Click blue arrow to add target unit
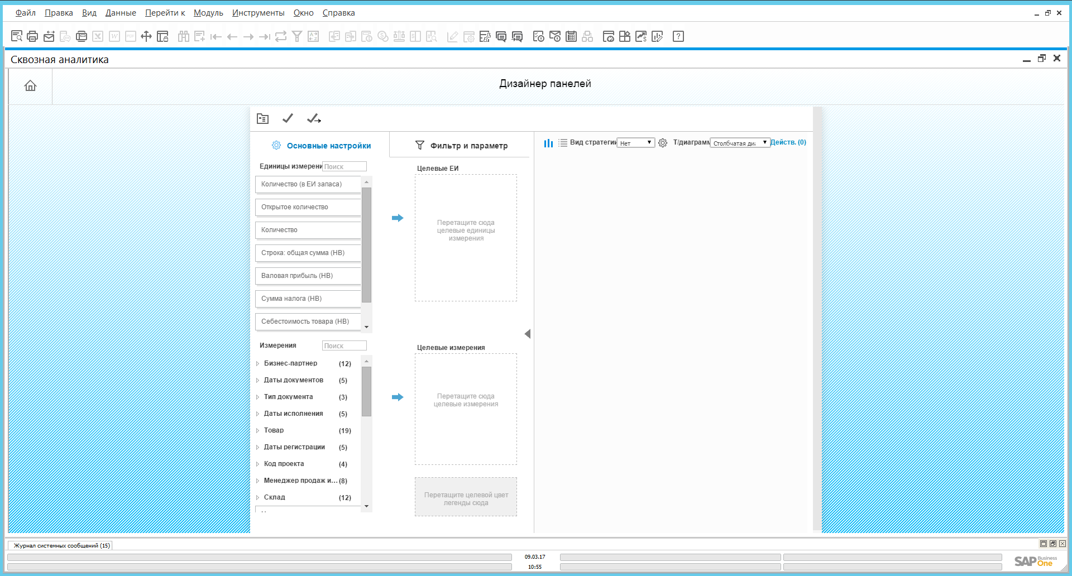This screenshot has height=576, width=1072. (x=398, y=218)
